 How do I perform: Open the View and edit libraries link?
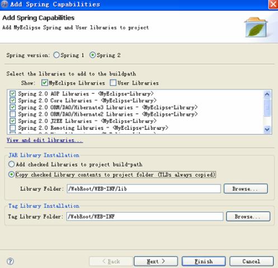45,140
